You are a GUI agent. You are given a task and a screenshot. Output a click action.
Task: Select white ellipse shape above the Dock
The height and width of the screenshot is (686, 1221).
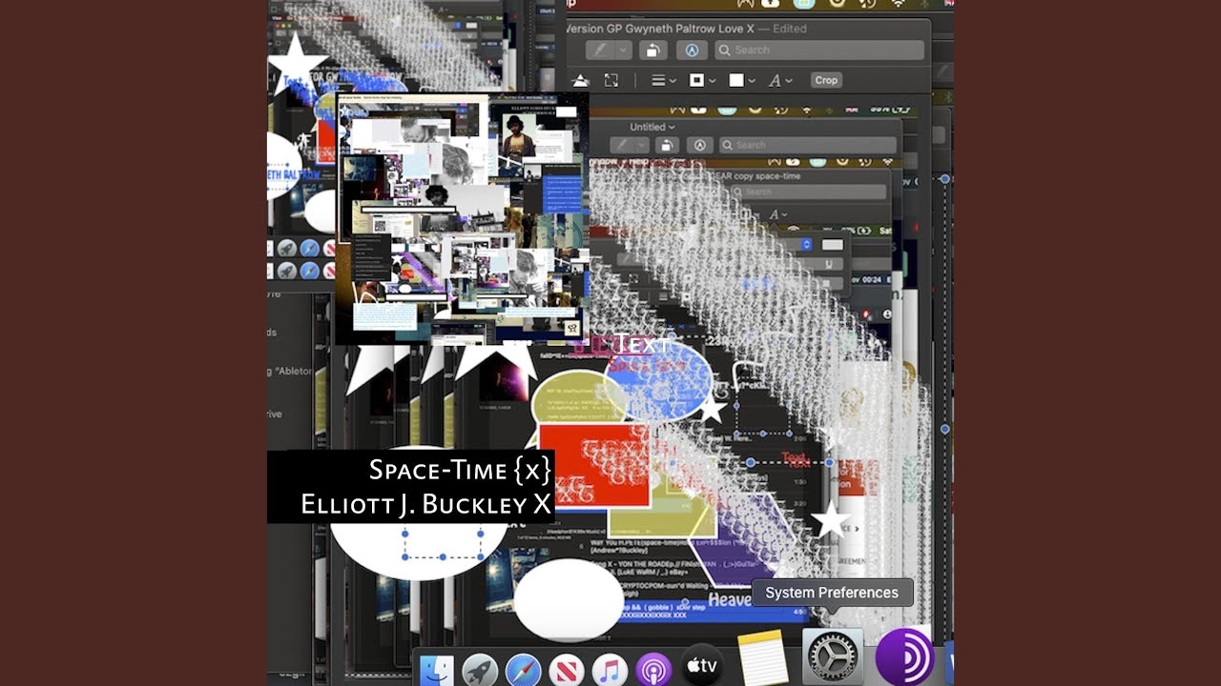[569, 600]
